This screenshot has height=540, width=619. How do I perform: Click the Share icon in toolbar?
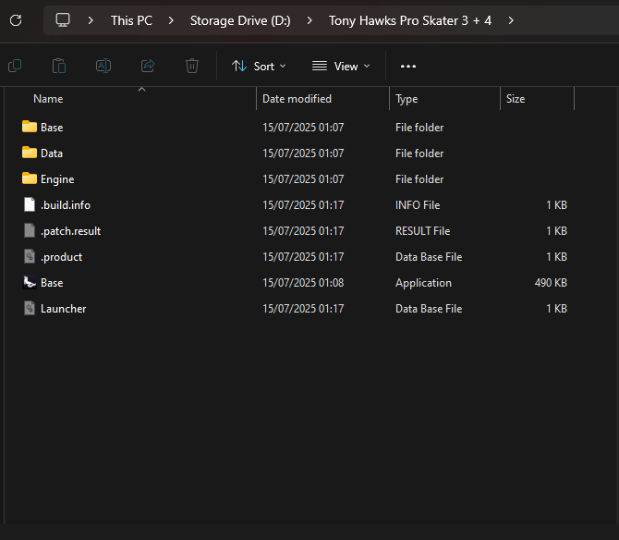[x=148, y=66]
